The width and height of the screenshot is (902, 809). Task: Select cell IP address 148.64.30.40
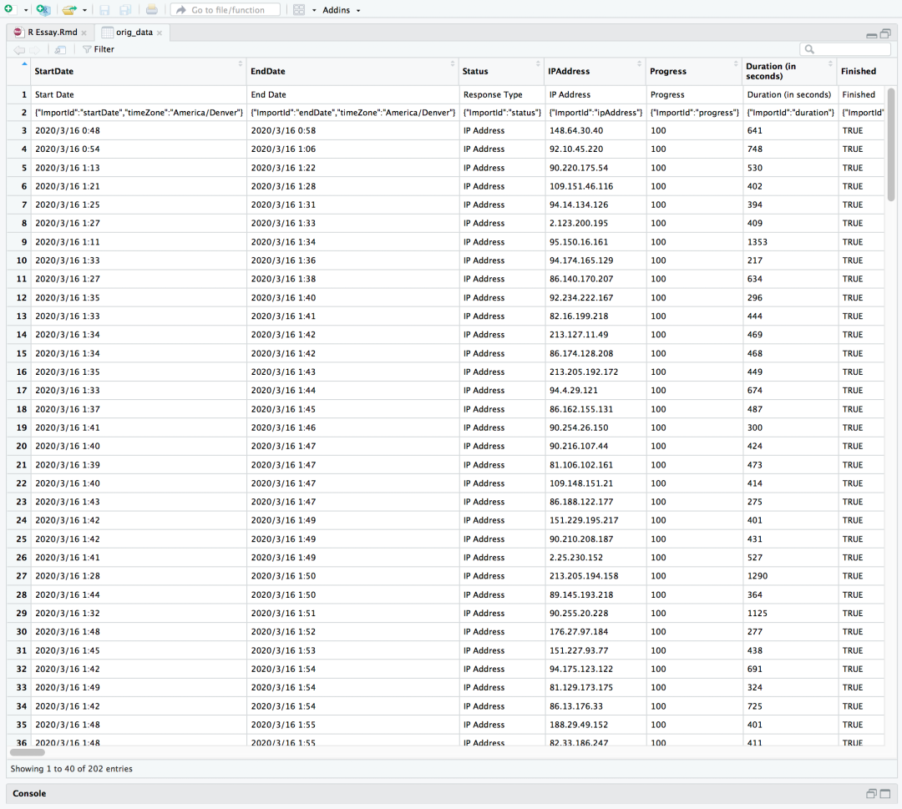tap(595, 131)
